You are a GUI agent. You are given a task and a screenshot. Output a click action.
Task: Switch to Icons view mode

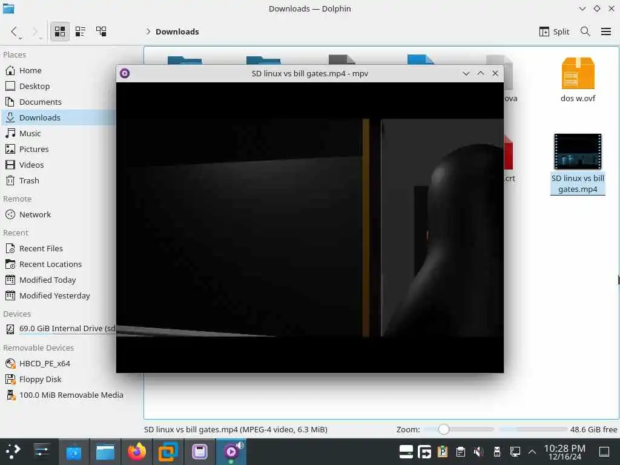(x=60, y=31)
